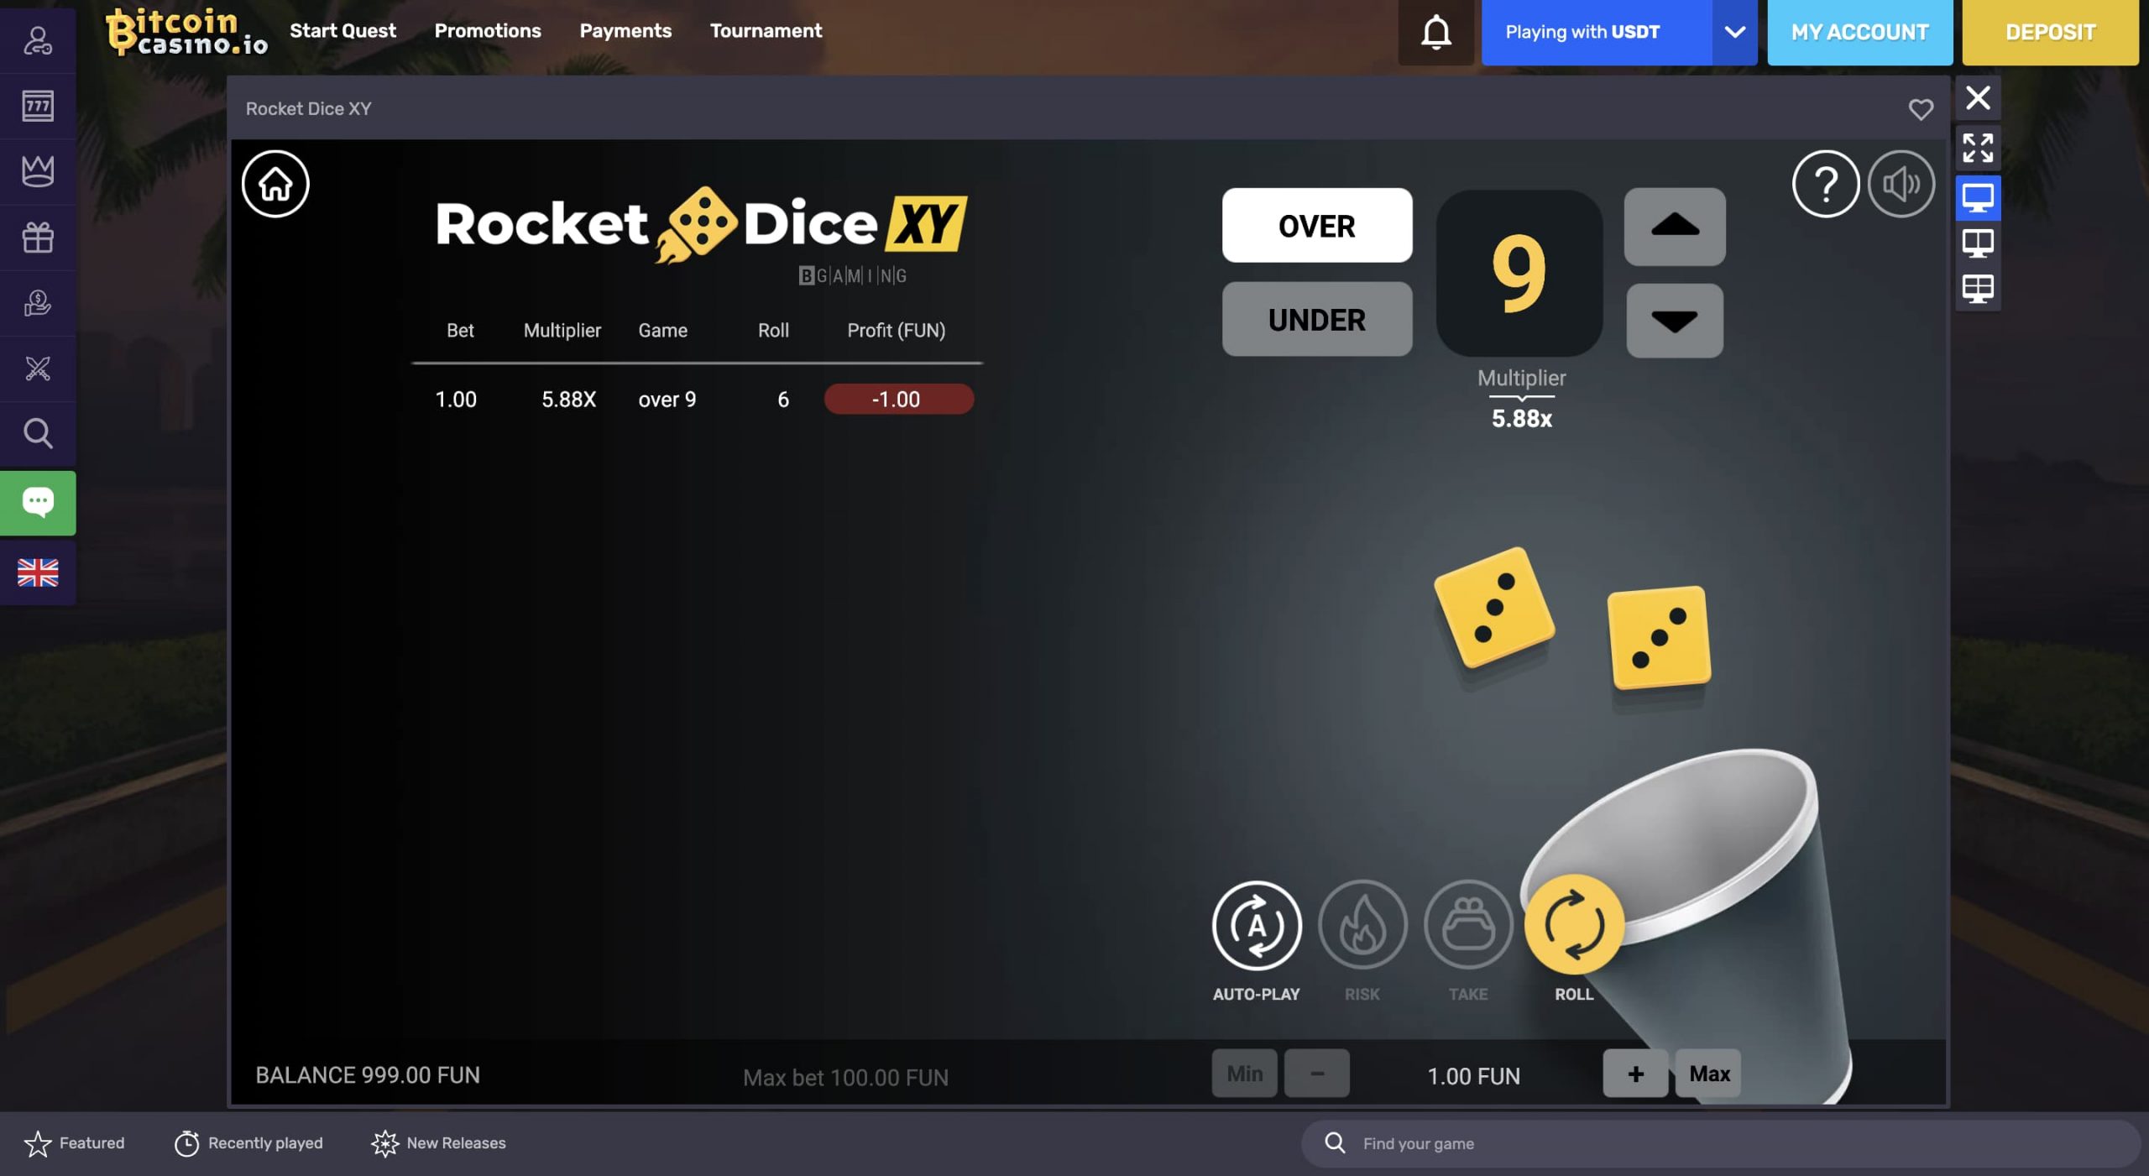The height and width of the screenshot is (1176, 2149).
Task: Click the help question mark icon
Action: pyautogui.click(x=1826, y=182)
